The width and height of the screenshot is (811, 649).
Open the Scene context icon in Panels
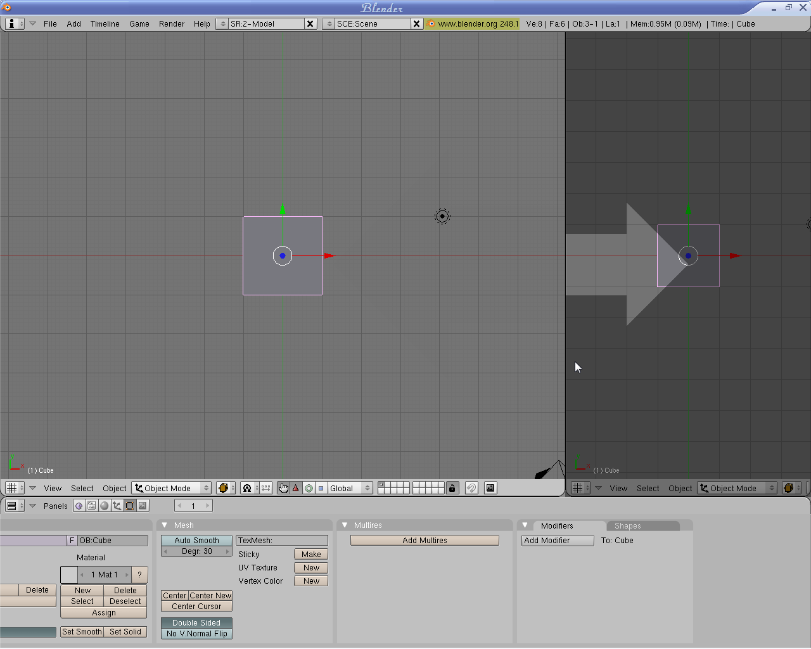click(x=143, y=506)
